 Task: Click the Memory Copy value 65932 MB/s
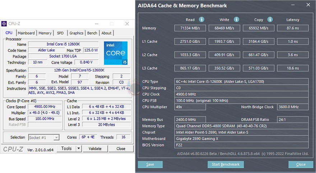(x=259, y=28)
